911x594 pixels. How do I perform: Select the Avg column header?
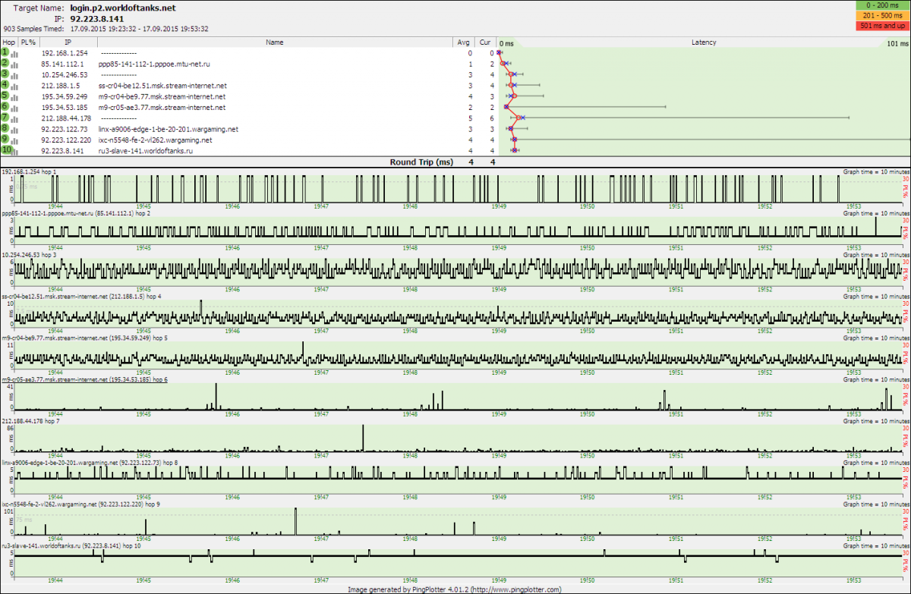464,42
